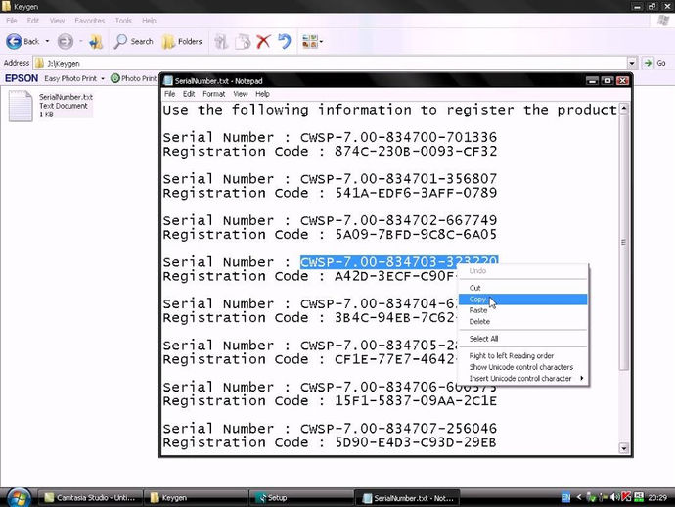Click registration code 5D90-E4D3-C93D-29EB

[416, 442]
